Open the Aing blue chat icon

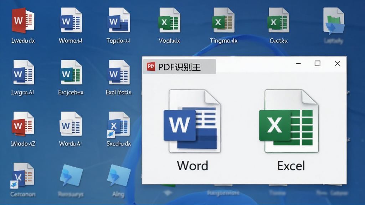[x=119, y=175]
